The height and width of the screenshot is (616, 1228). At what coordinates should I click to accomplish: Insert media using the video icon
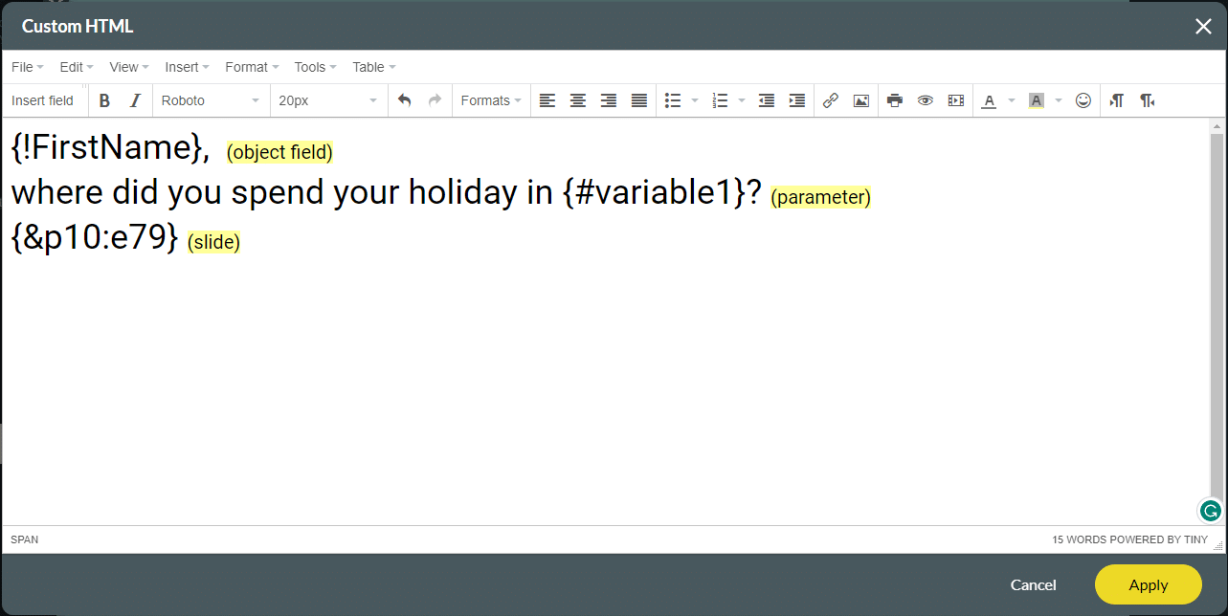[955, 100]
